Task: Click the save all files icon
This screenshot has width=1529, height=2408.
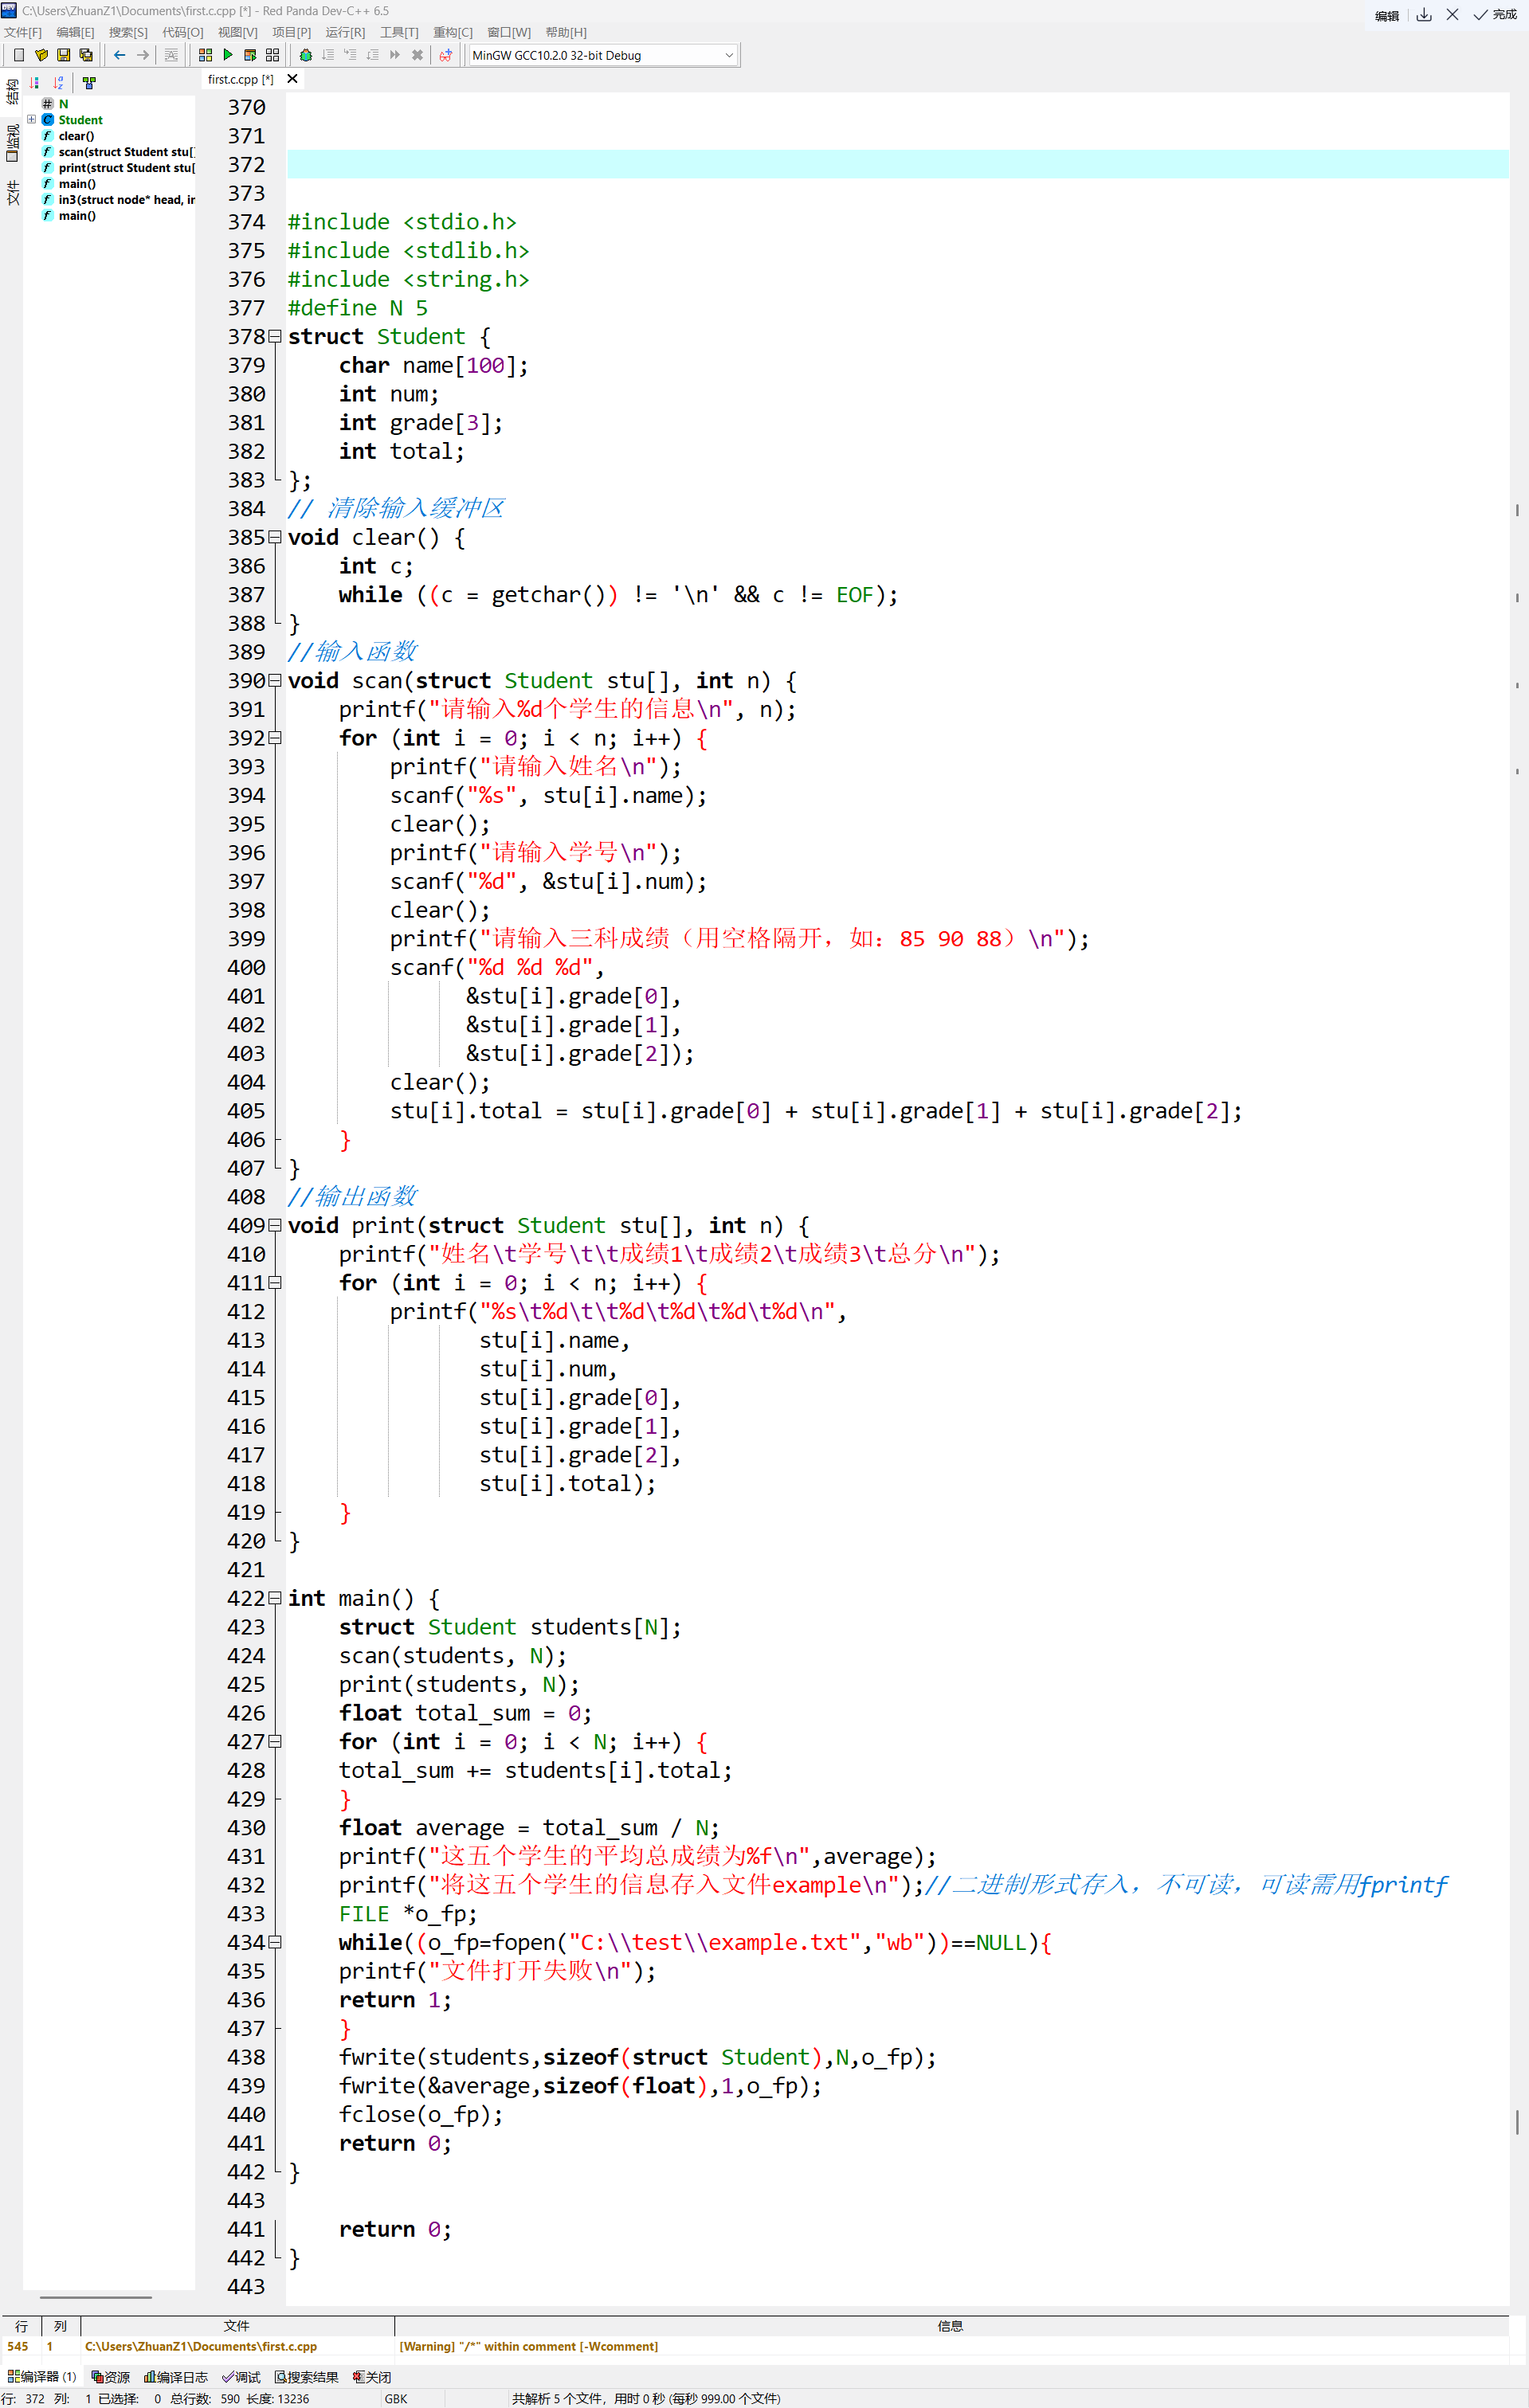Action: [86, 55]
